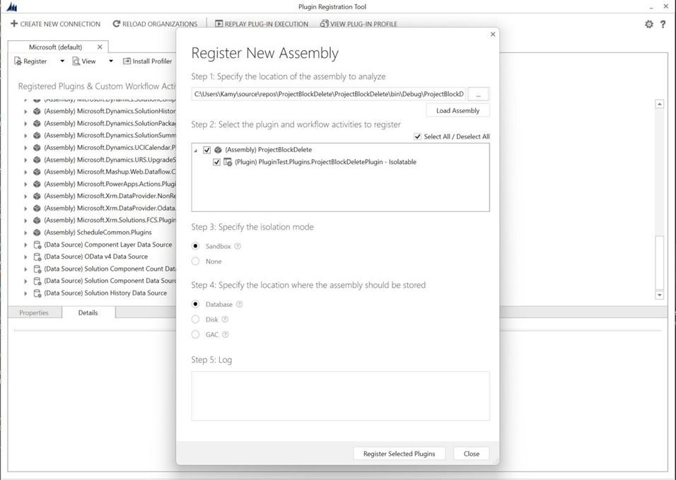This screenshot has width=676, height=480.
Task: Expand the ScheduleCommon.Plugins node
Action: [25, 233]
